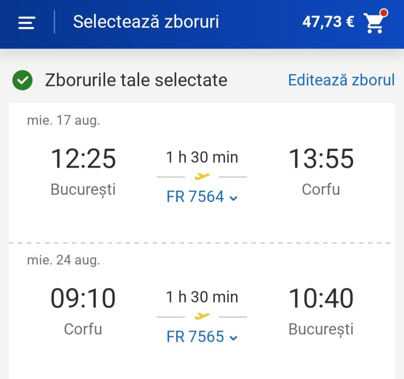Tap the mie. 24 aug. date label
This screenshot has height=379, width=404.
64,260
